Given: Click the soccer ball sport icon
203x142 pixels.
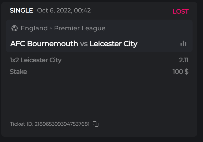Looking at the screenshot, I should pyautogui.click(x=15, y=28).
